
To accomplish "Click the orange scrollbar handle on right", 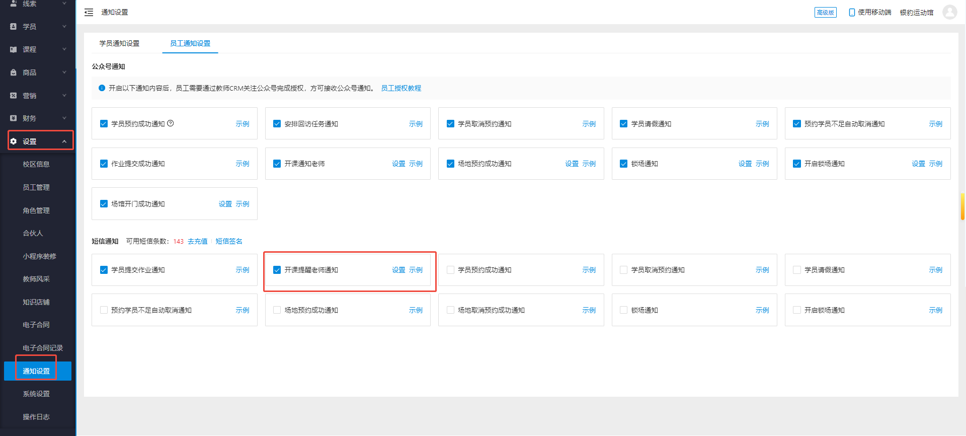I will 962,206.
